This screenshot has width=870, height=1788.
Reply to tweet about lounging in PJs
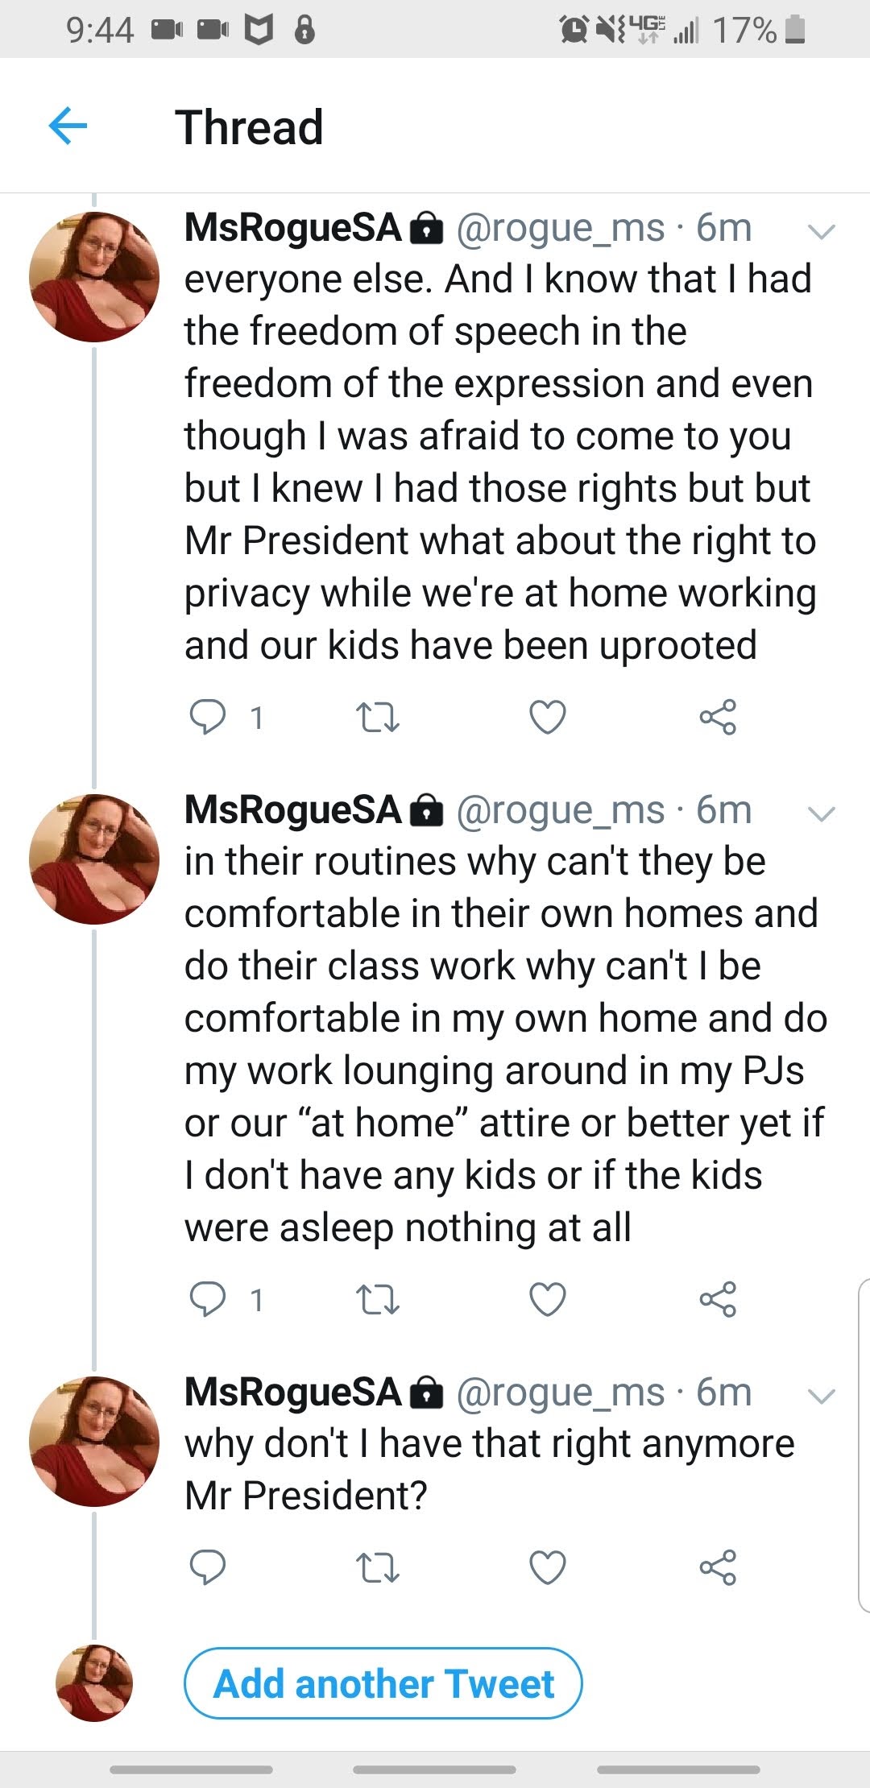tap(208, 1299)
